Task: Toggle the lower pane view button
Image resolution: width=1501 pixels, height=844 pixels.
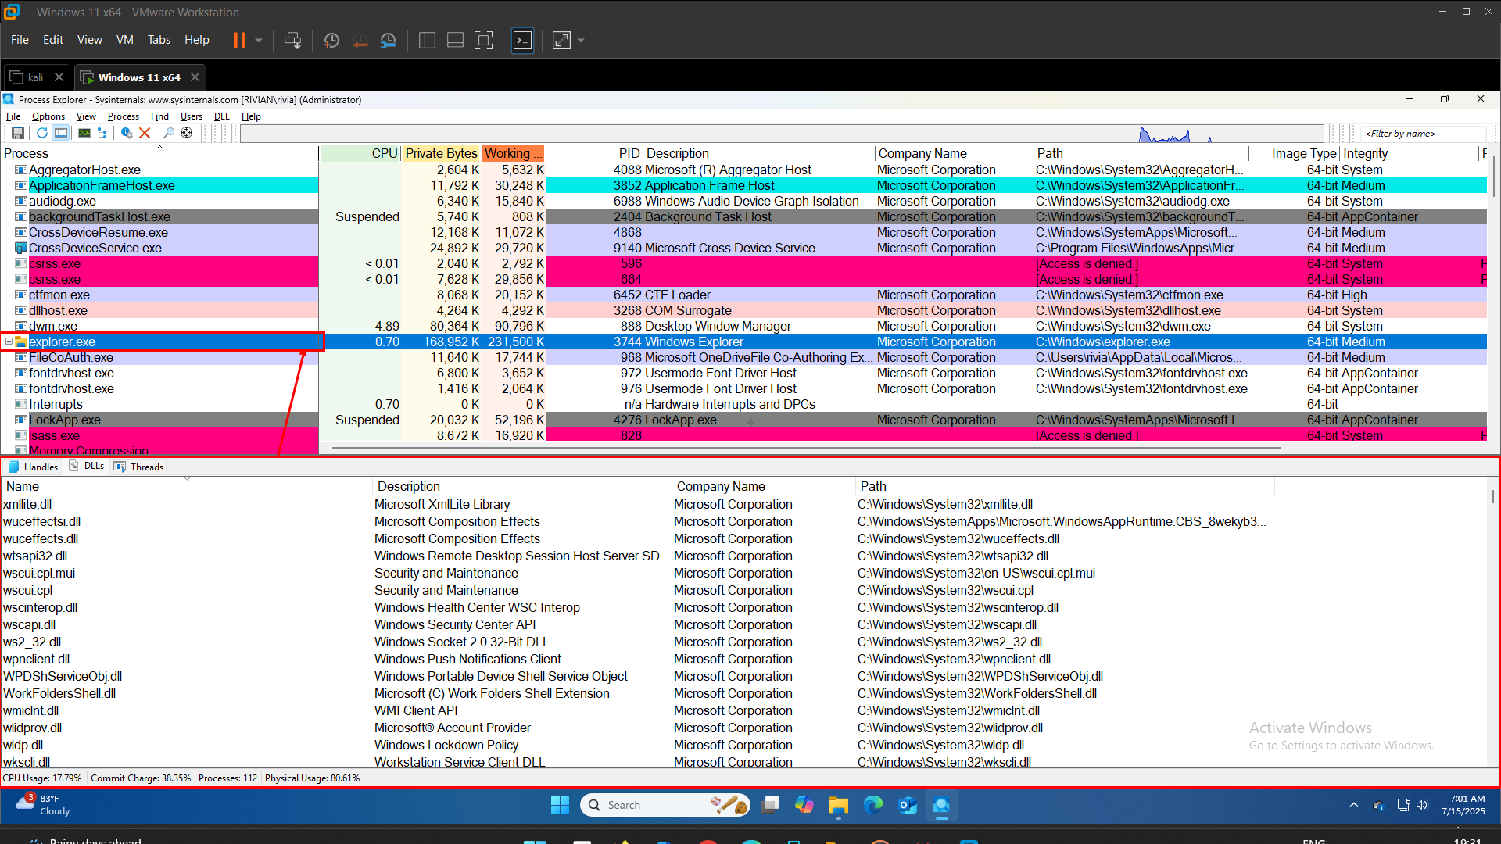Action: click(x=61, y=133)
